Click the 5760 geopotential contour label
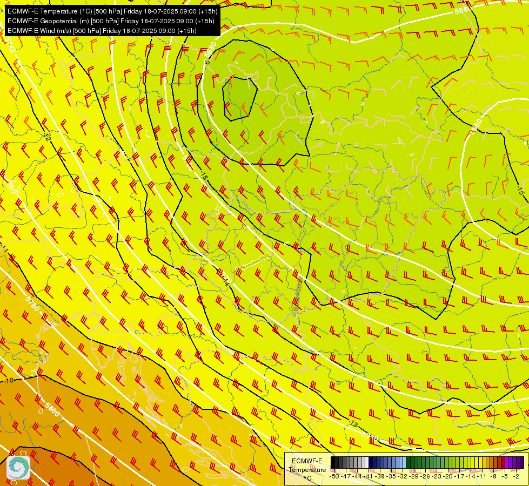The image size is (529, 486). (x=10, y=186)
